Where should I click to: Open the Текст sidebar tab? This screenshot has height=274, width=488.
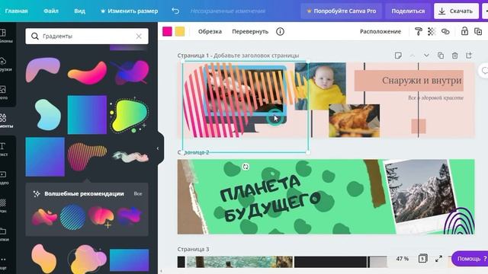[x=4, y=149]
